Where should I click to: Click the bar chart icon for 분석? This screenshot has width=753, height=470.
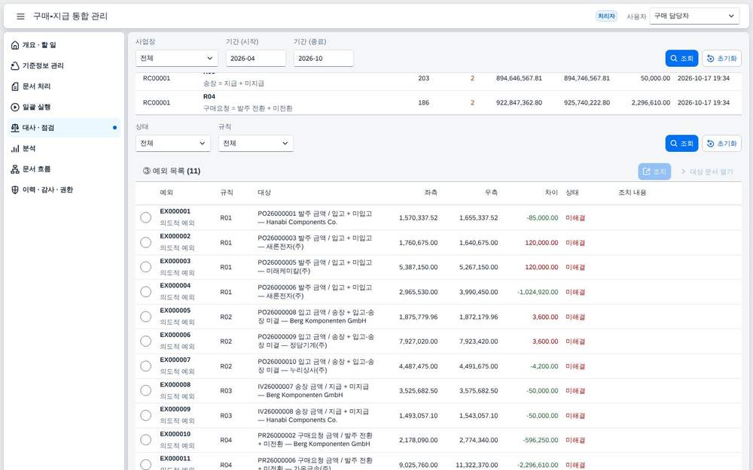click(15, 149)
